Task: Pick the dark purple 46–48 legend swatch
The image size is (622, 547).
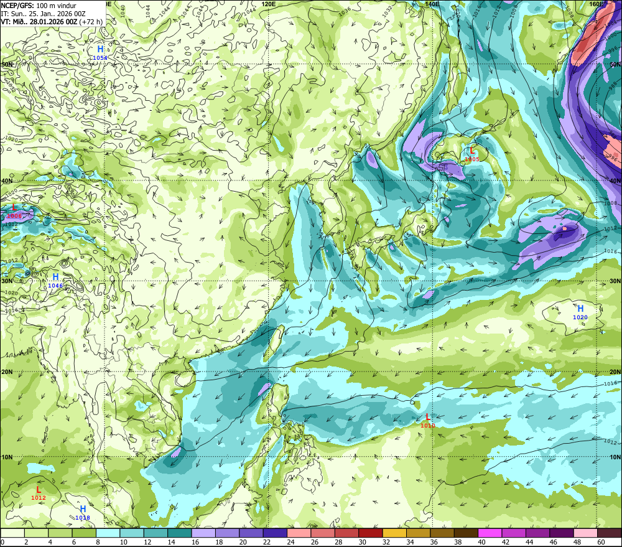Action: tap(561, 533)
